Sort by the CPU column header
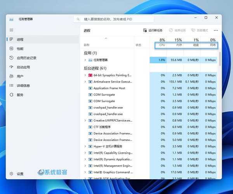 (x=162, y=45)
